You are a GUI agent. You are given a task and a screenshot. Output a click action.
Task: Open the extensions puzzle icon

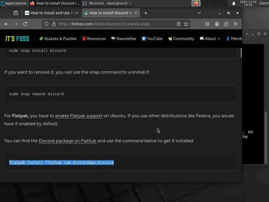226,24
